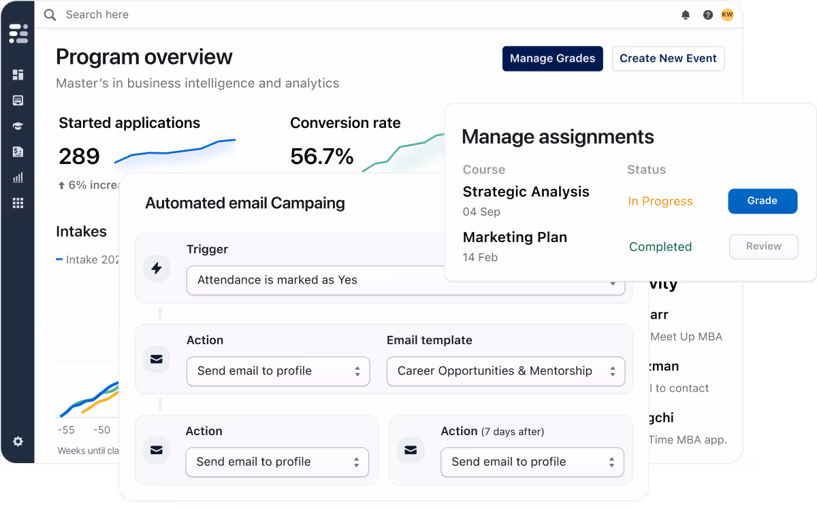Click the message card sidebar icon
817x510 pixels.
tap(18, 101)
